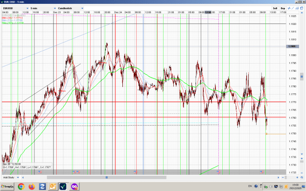Click the blue help icon in the tray
306x191 pixels.
click(x=256, y=186)
